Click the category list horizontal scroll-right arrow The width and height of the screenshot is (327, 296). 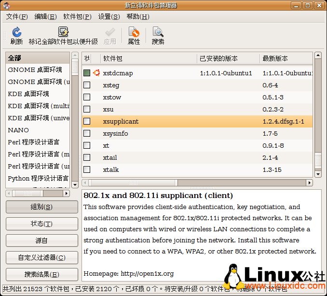coord(67,193)
